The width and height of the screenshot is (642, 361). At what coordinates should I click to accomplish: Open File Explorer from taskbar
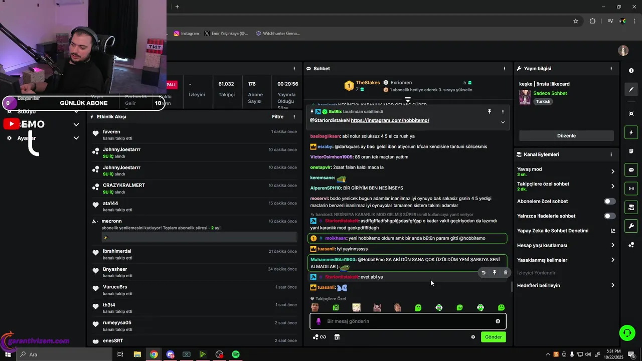(x=137, y=354)
